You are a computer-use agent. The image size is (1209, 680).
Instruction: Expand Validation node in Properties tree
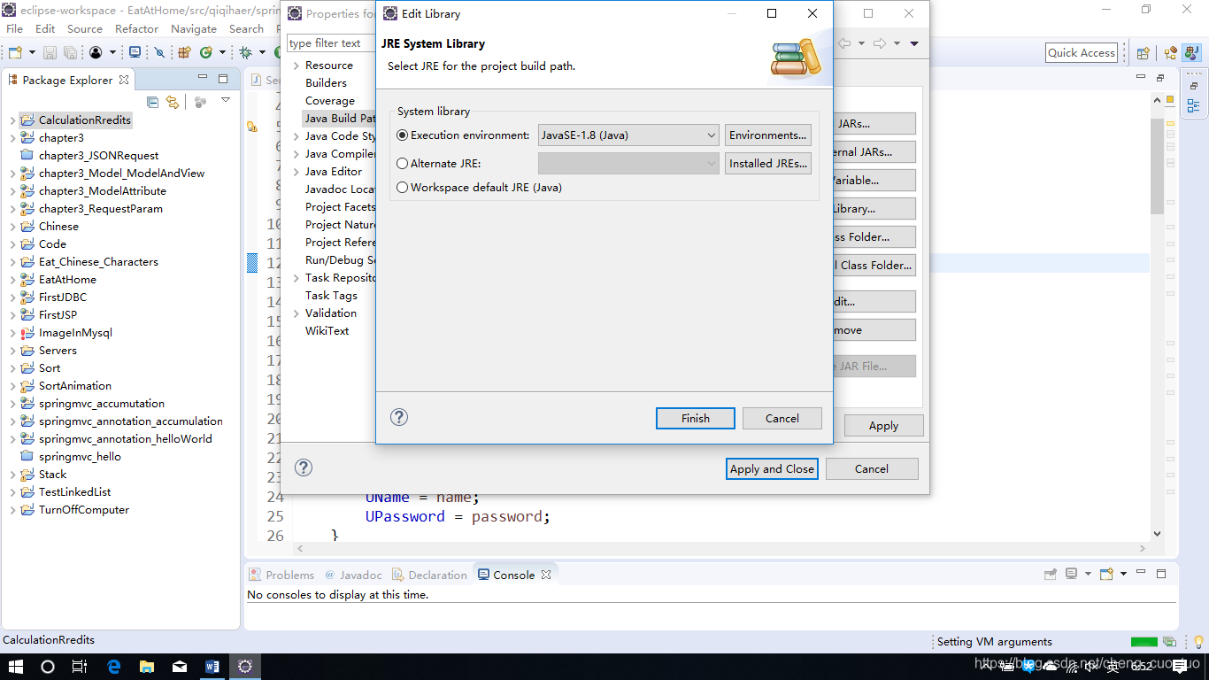296,313
